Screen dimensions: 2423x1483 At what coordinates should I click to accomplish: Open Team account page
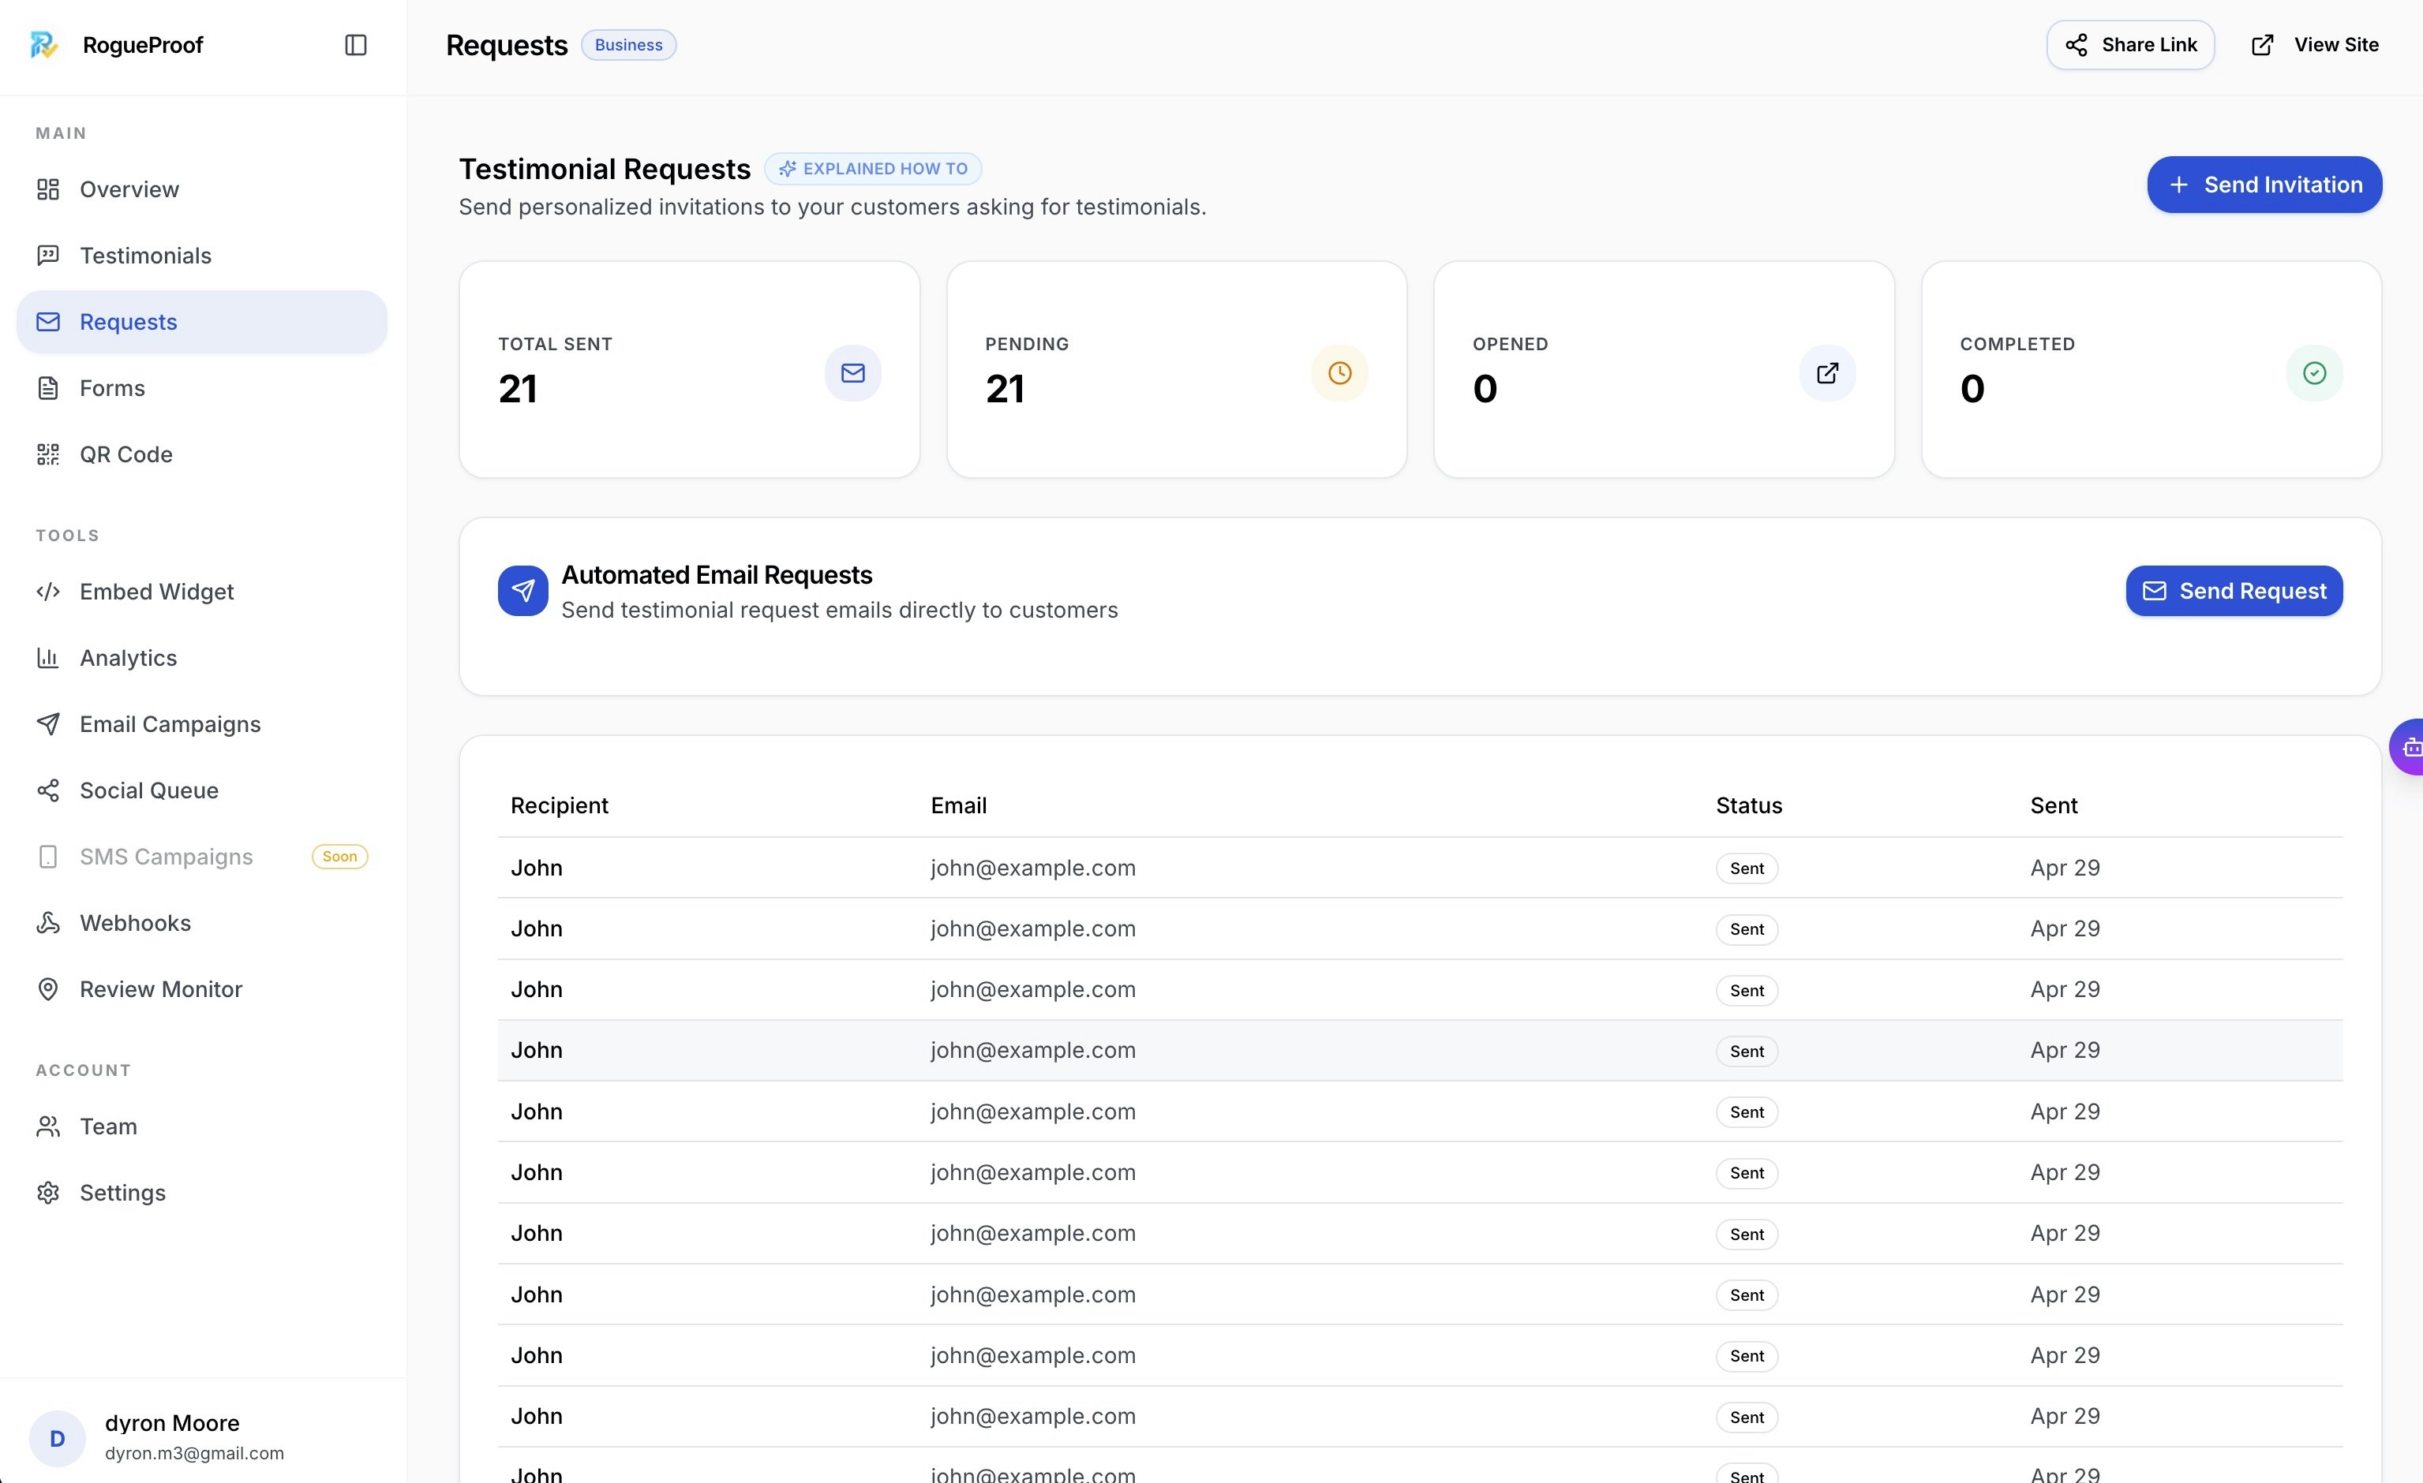[201, 1126]
